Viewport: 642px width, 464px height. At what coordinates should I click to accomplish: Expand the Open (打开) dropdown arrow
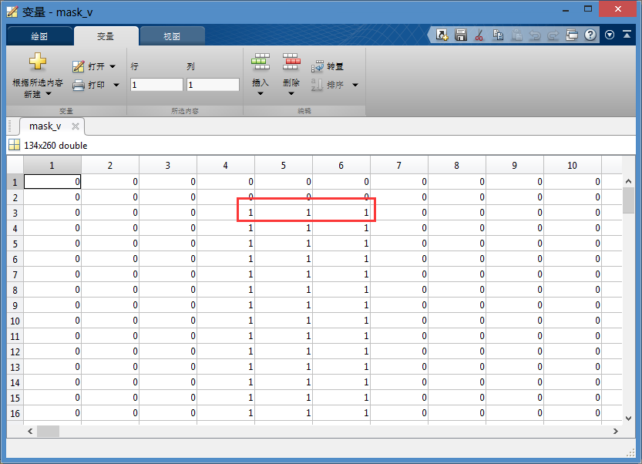113,67
